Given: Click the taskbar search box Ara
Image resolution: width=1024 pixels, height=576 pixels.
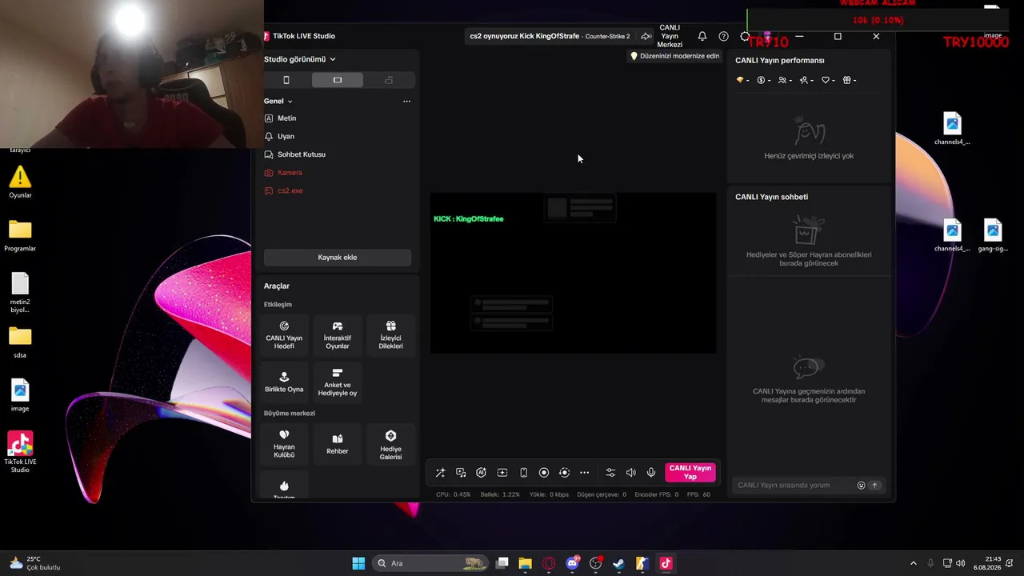Looking at the screenshot, I should click(x=430, y=563).
